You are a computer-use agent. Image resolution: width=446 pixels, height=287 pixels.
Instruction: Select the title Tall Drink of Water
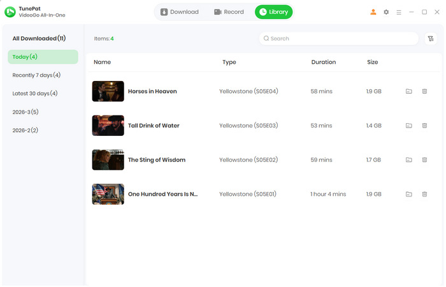click(x=154, y=126)
